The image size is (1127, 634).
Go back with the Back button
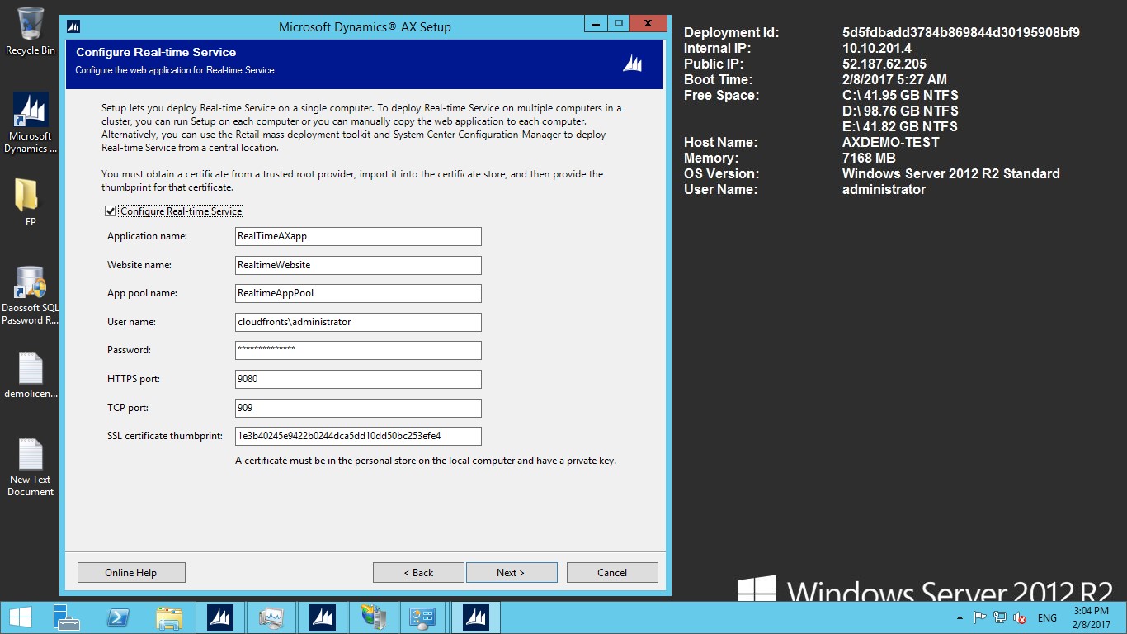coord(418,573)
